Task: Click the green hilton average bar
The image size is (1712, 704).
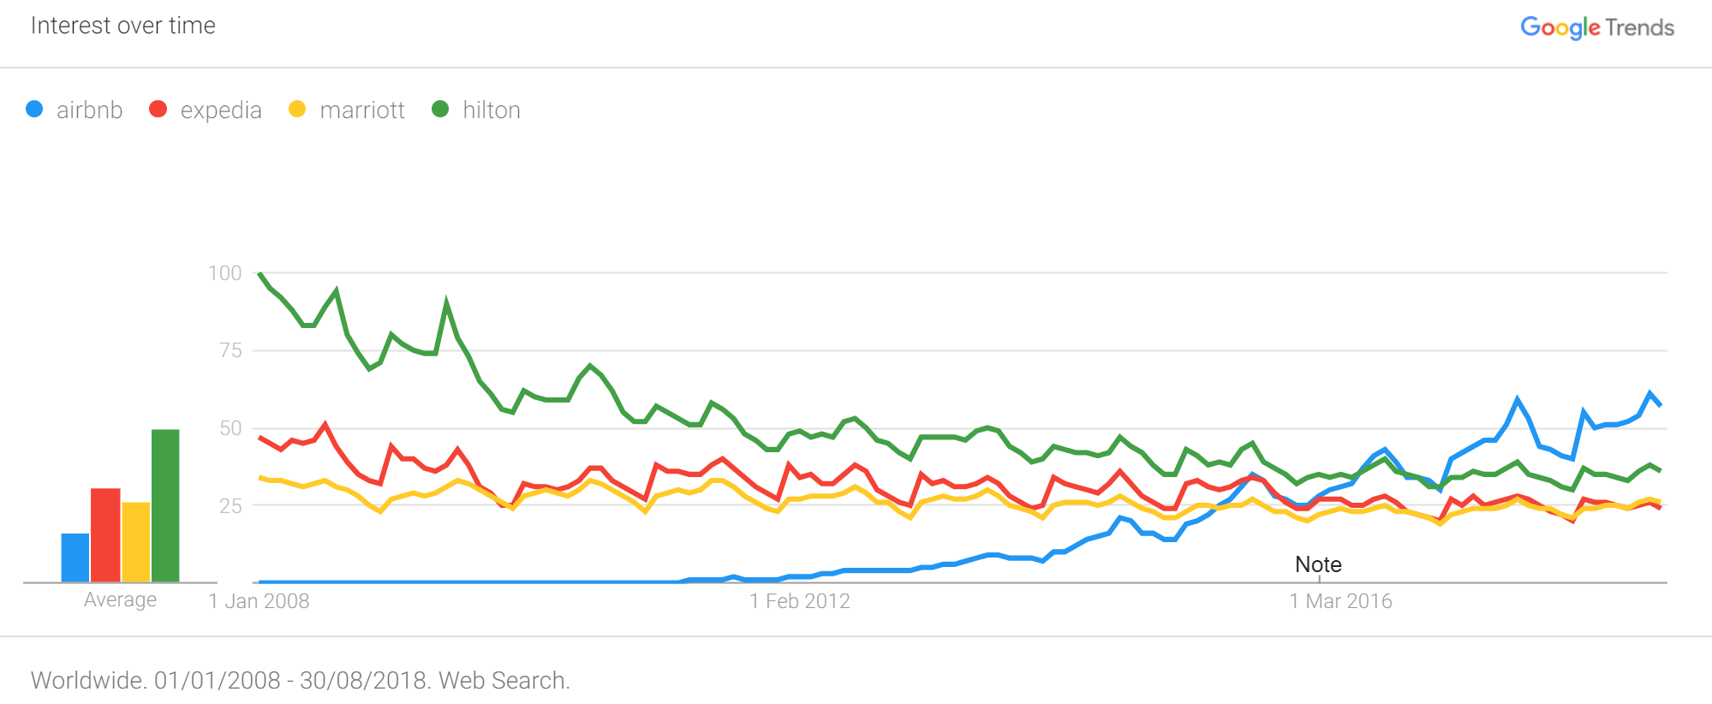Action: click(x=165, y=505)
